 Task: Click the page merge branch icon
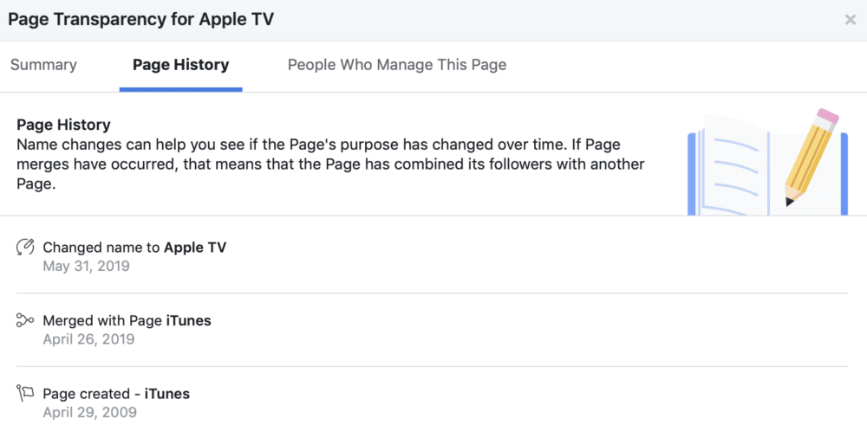25,320
